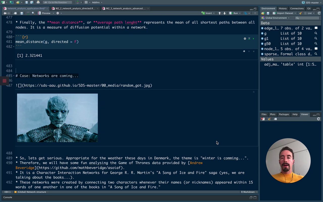Click the Run button
The image size is (323, 202).
[234, 13]
